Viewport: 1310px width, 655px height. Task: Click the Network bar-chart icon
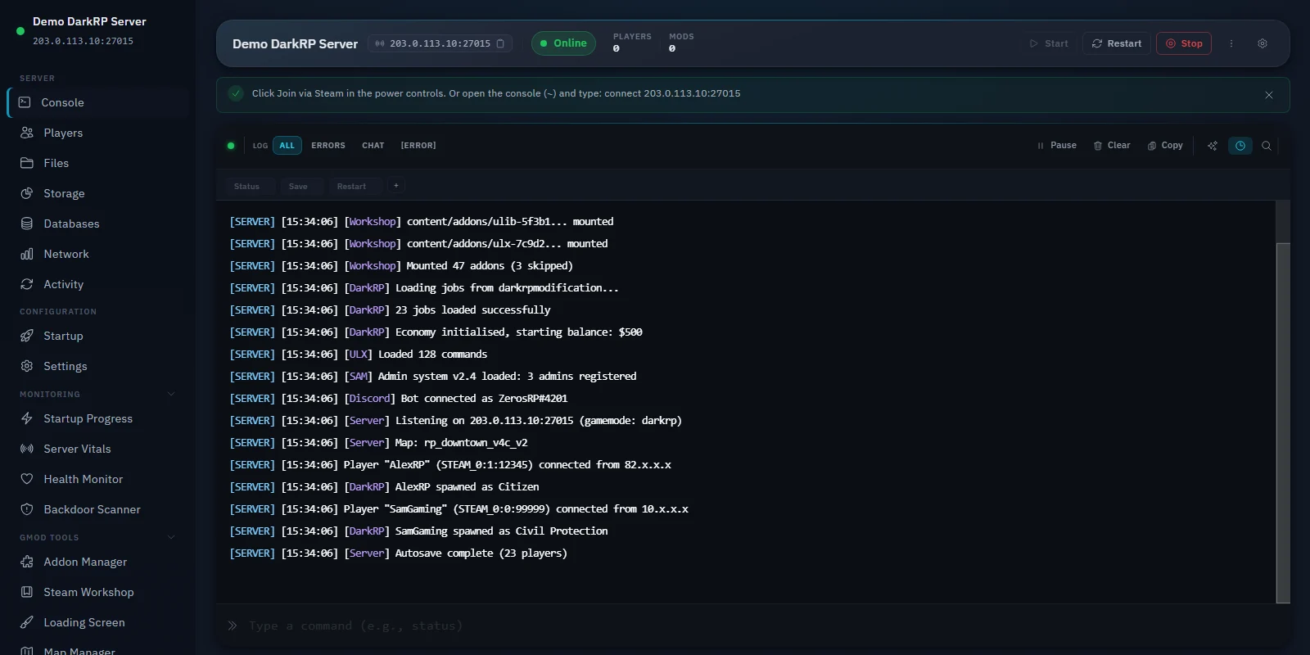[27, 254]
